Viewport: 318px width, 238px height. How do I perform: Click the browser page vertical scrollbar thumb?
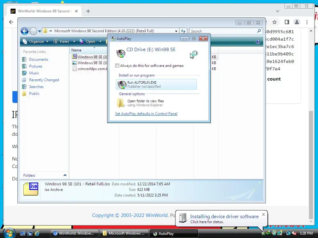coord(311,165)
